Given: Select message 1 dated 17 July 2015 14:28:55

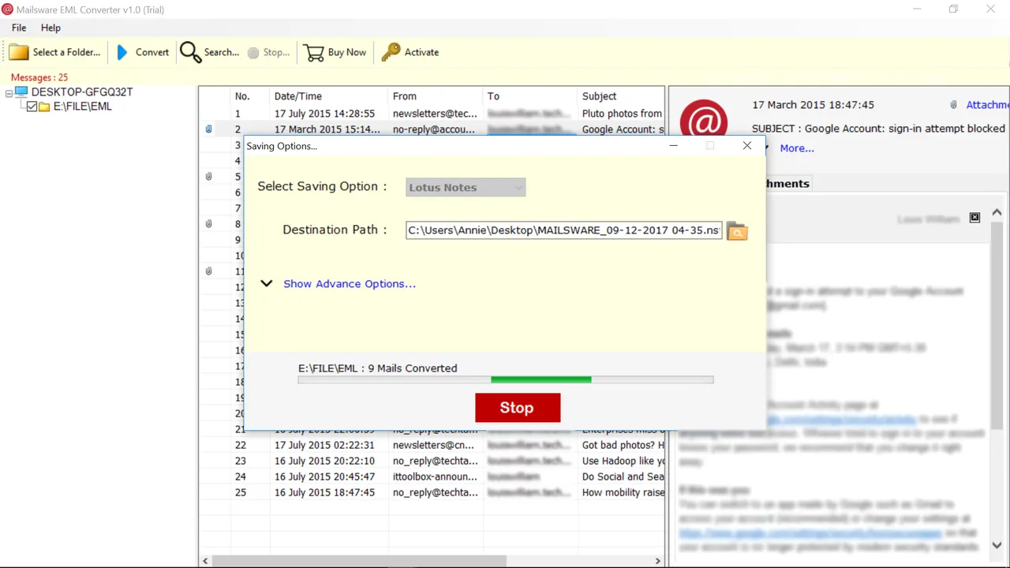Looking at the screenshot, I should [432, 114].
